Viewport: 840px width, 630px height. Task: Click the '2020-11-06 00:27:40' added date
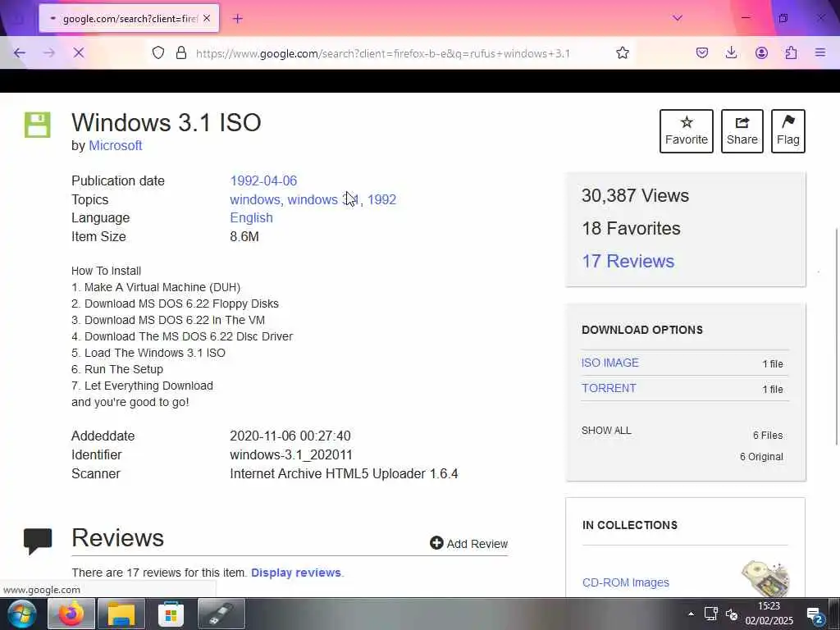tap(290, 436)
